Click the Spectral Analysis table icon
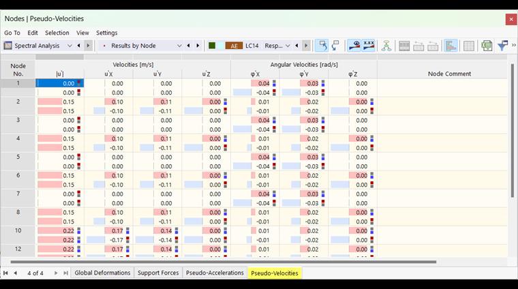This screenshot has height=289, width=518. click(x=8, y=46)
